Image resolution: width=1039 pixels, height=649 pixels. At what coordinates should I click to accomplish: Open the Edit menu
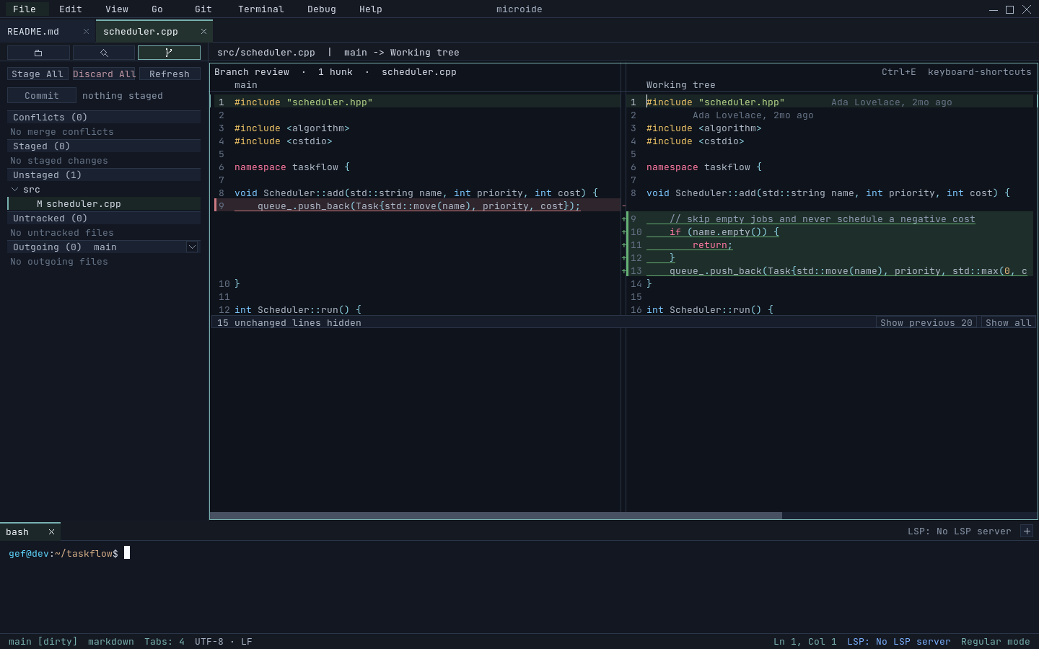(x=71, y=9)
